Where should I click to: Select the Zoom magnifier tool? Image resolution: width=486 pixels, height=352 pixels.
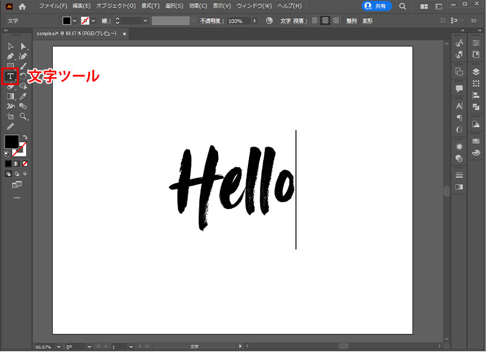click(24, 116)
